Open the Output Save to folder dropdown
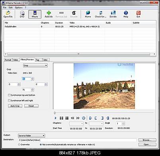The image size is (160, 156). pyautogui.click(x=31, y=136)
